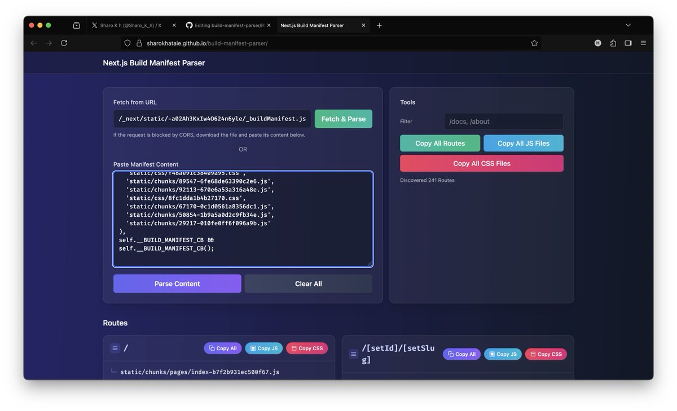Close the Next.js Build Manifest Parser tab
The image size is (677, 411).
(363, 25)
